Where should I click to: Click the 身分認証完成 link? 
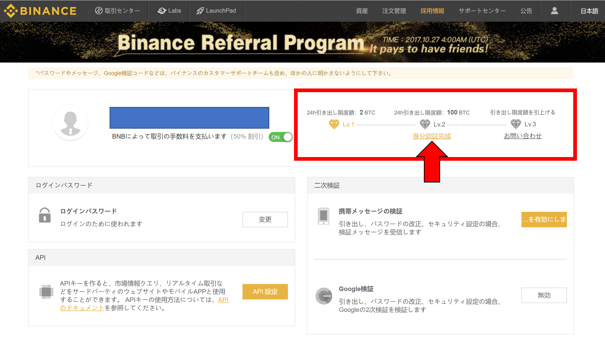pos(432,136)
